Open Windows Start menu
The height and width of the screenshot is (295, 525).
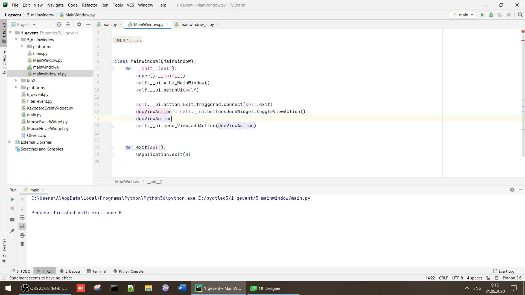[8, 288]
